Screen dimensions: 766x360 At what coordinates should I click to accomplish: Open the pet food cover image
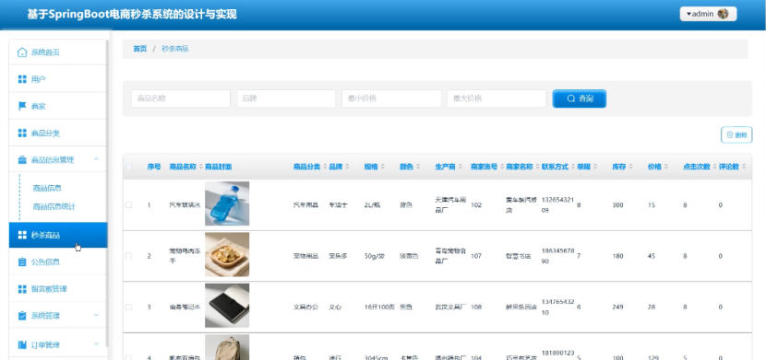point(227,254)
